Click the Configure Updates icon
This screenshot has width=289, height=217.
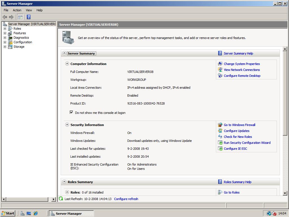tap(220, 131)
